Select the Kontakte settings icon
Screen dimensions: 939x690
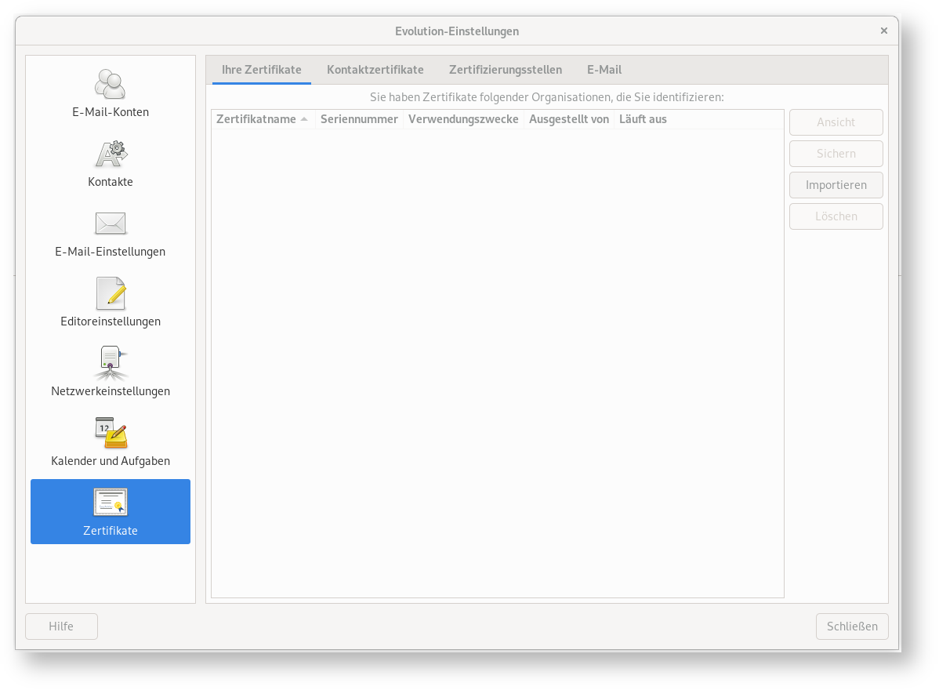111,154
